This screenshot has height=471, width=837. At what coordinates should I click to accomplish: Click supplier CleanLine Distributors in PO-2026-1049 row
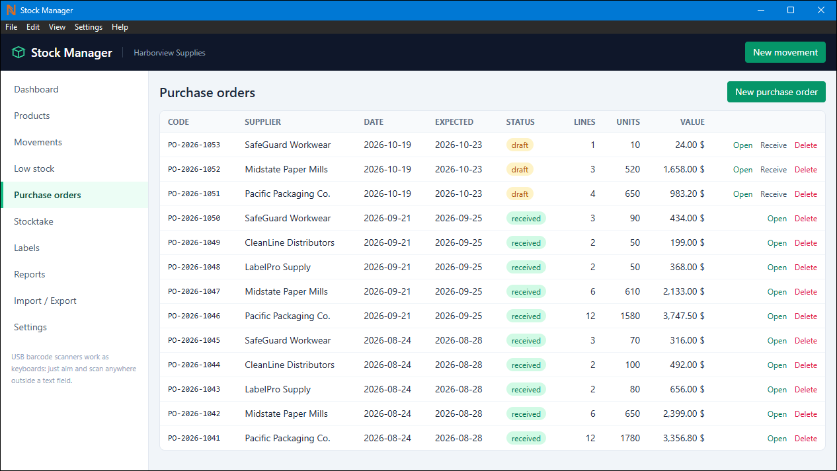tap(290, 242)
